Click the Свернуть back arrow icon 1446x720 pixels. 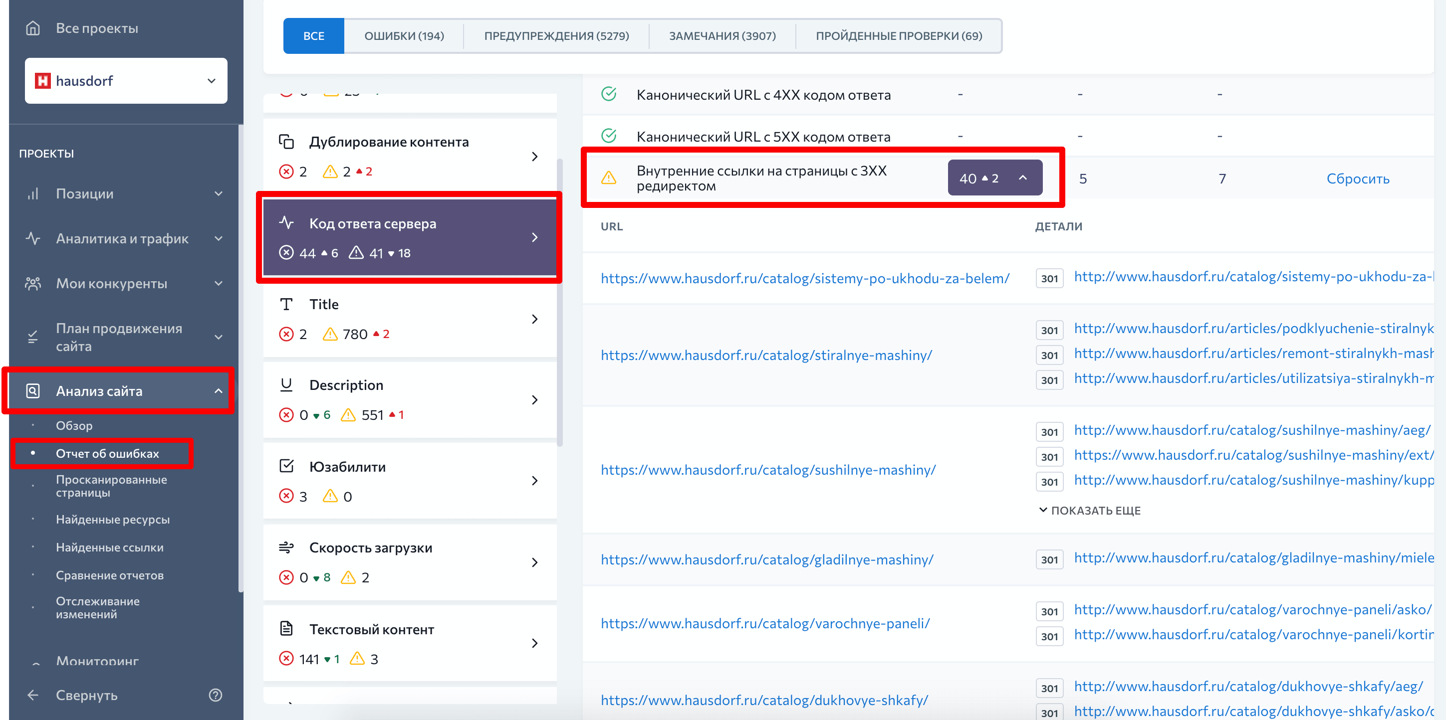pyautogui.click(x=33, y=696)
